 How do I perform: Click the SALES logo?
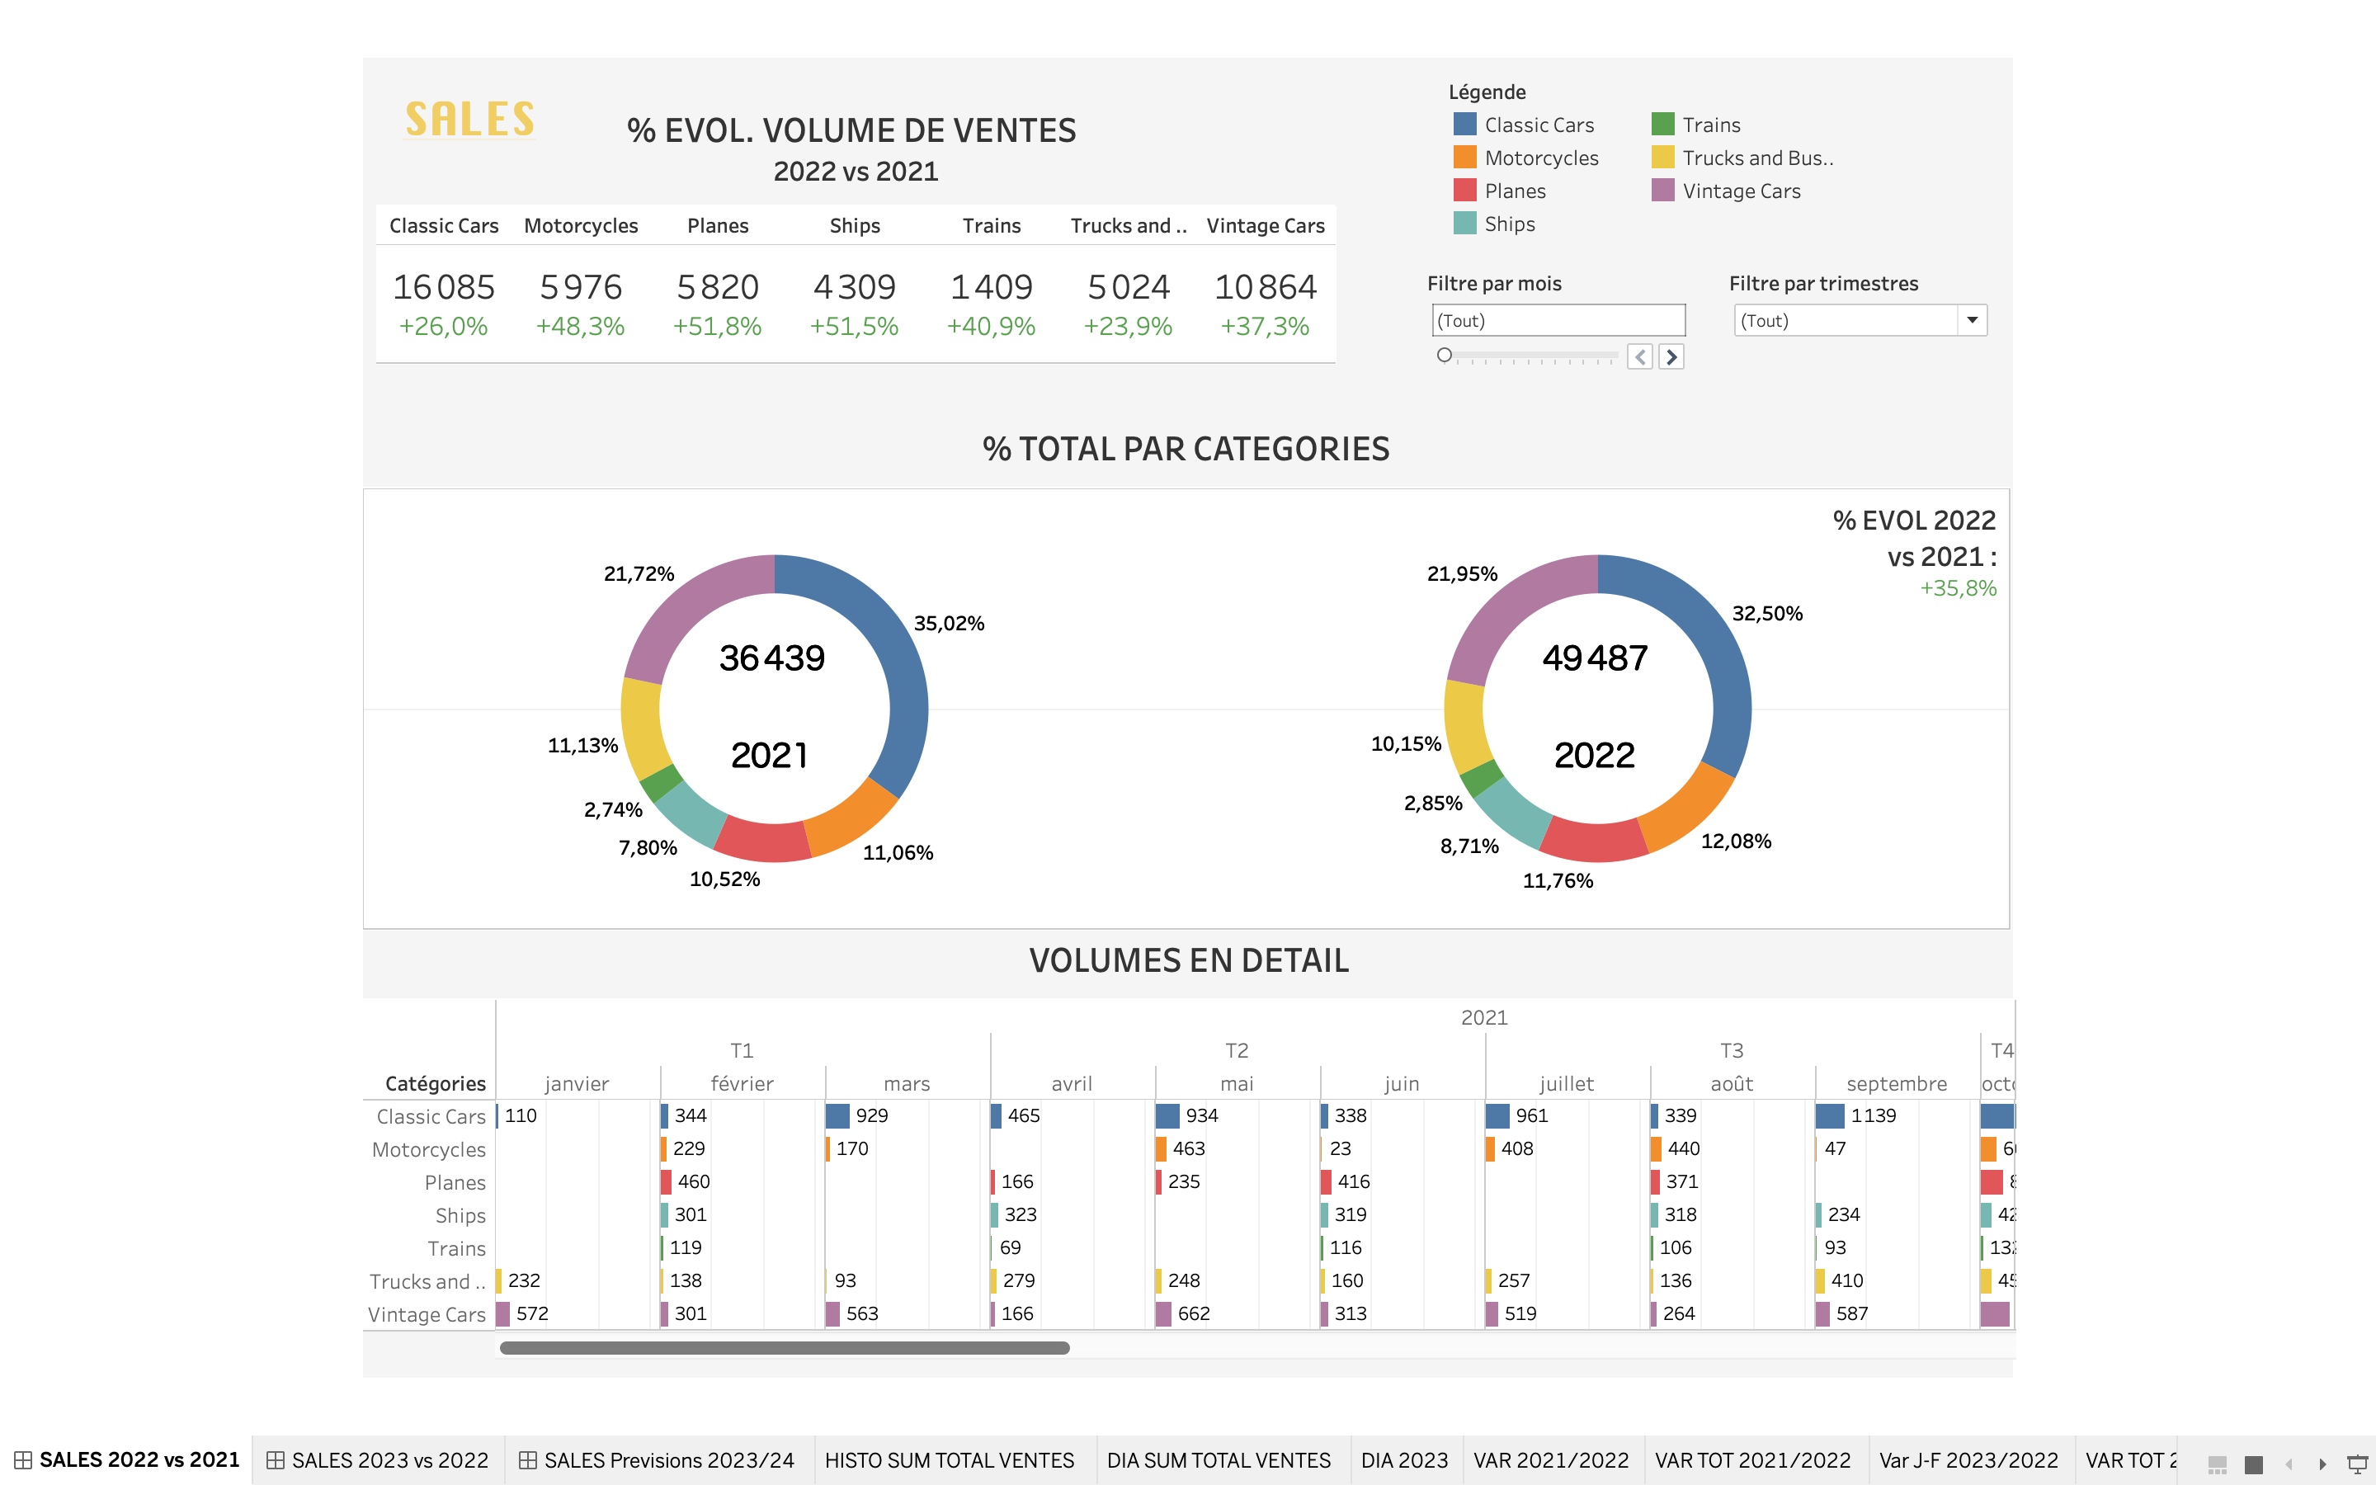click(469, 120)
